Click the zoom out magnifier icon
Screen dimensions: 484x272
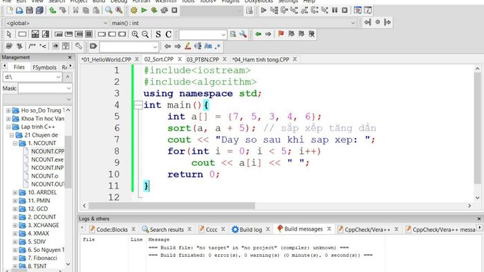pyautogui.click(x=145, y=35)
